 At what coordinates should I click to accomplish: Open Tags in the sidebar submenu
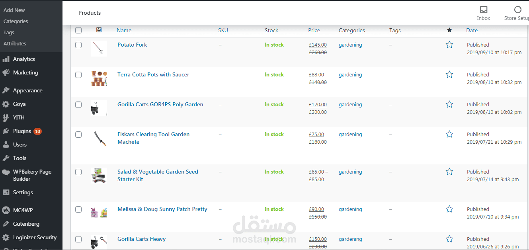9,32
